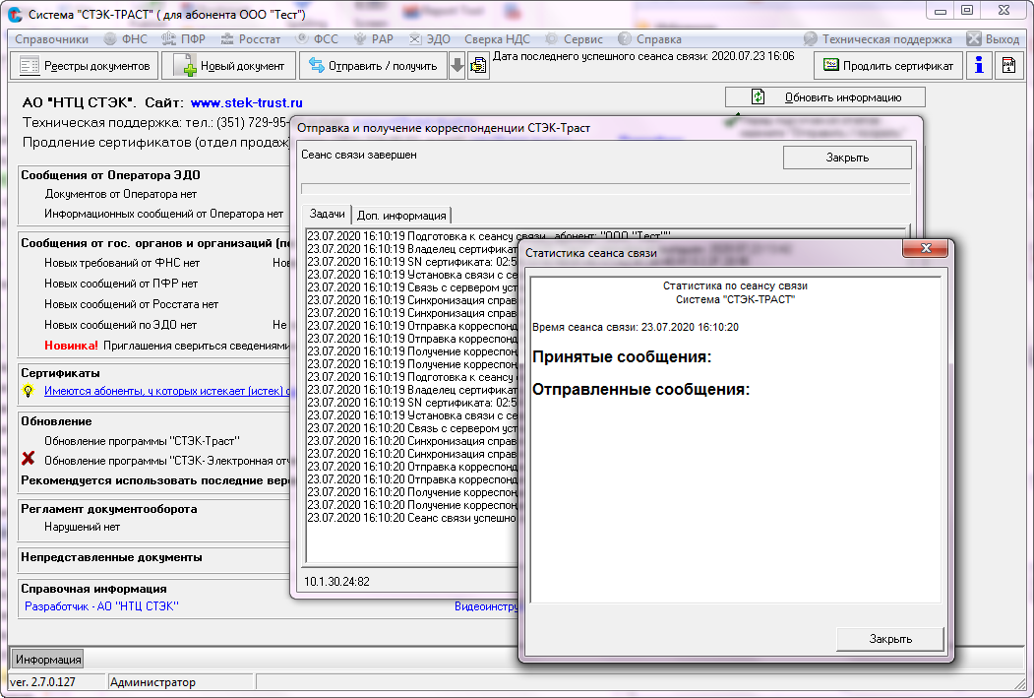
Task: Click Принятые сообщения heading in statistics
Action: click(622, 357)
